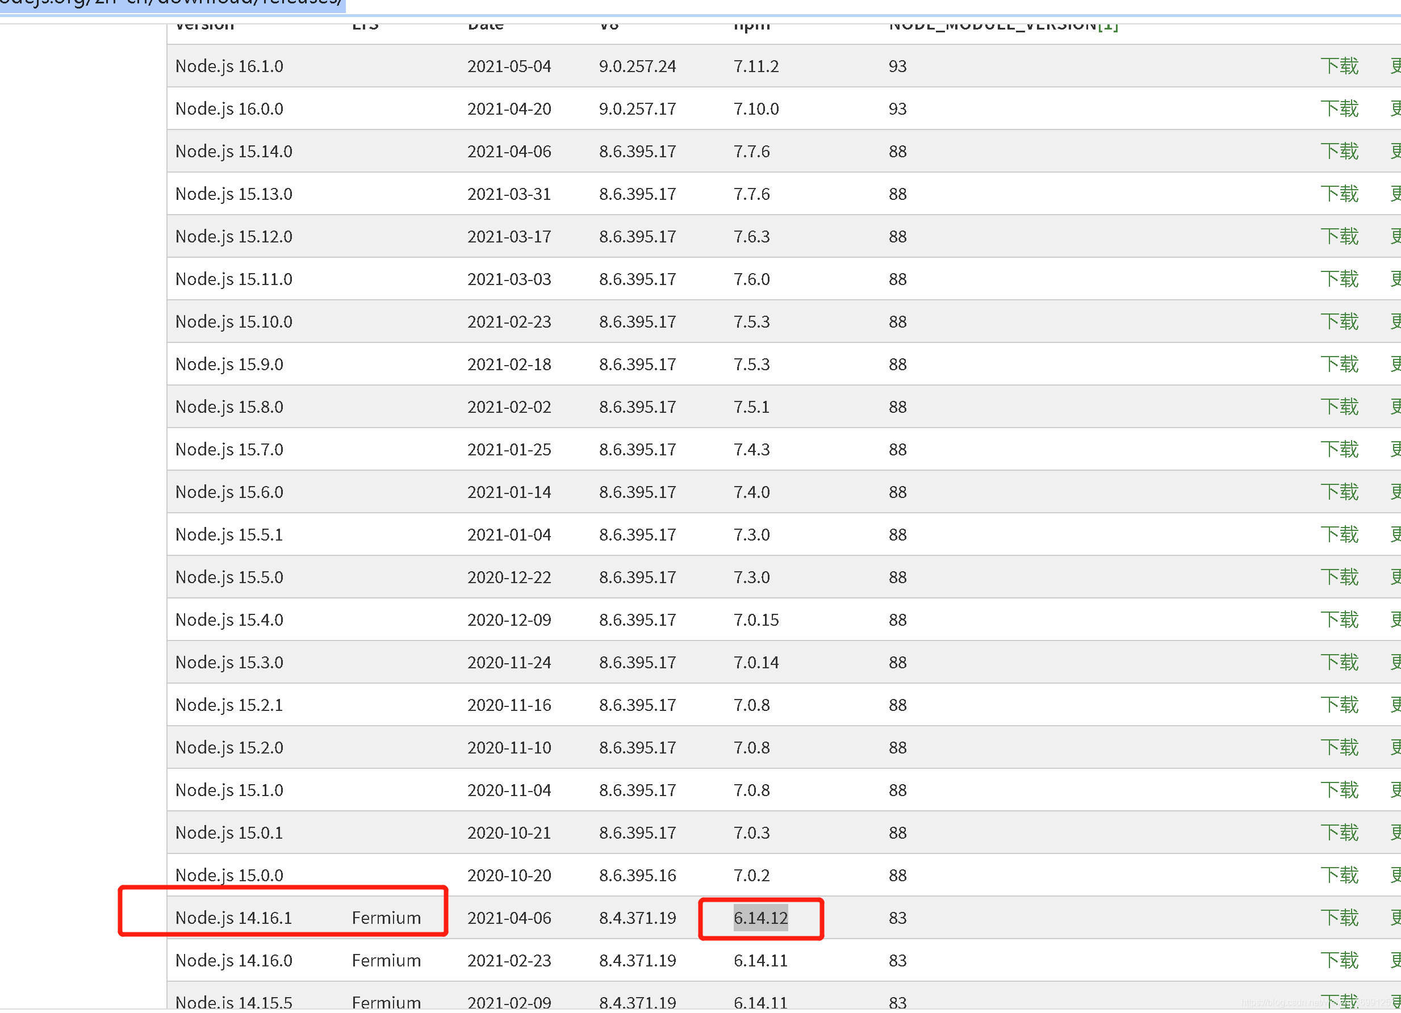Download Node.js 15.5.0 via 下载 link
The width and height of the screenshot is (1401, 1013).
tap(1339, 577)
